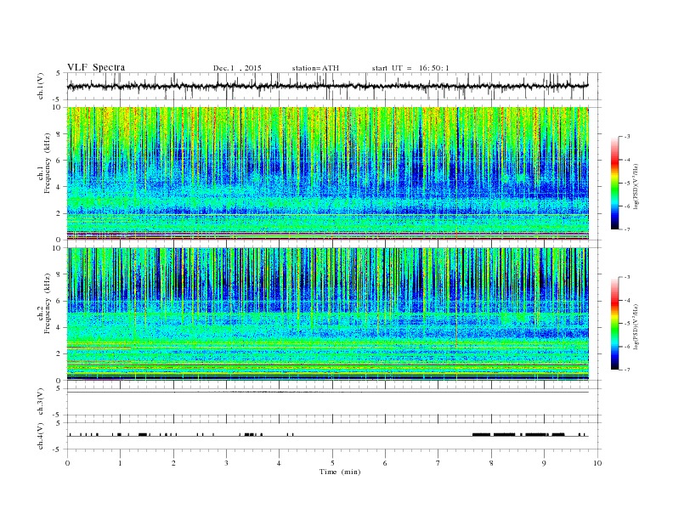This screenshot has width=673, height=520.
Task: Click the ch.1 colorbar gradient
Action: coord(614,183)
